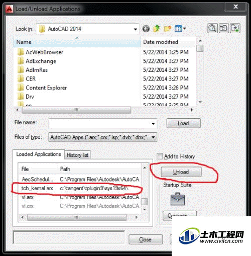Select the Content Explorer folder icon

[x=21, y=88]
